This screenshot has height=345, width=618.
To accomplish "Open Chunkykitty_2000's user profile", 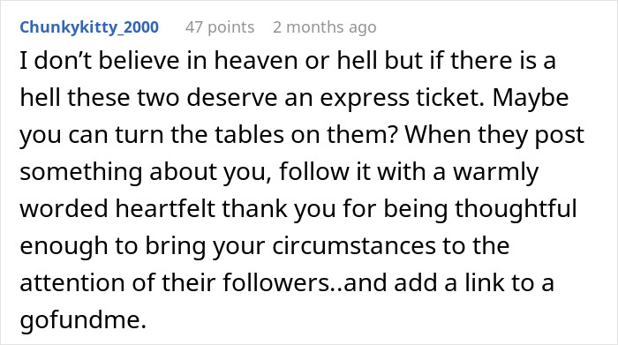I will point(89,27).
